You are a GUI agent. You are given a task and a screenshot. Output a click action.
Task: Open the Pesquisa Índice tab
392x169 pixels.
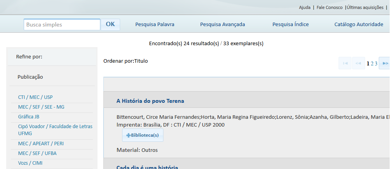point(291,24)
